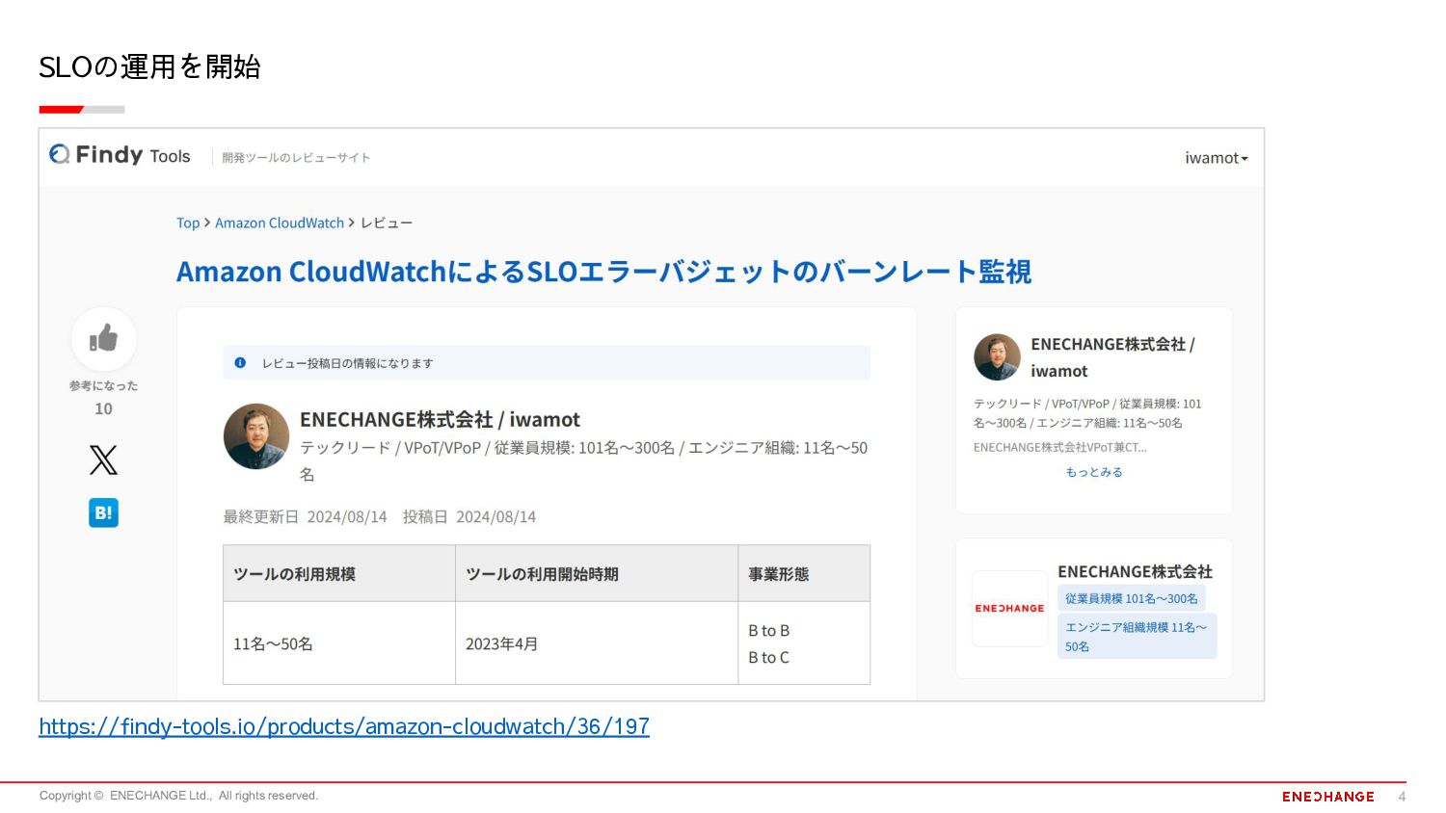Image resolution: width=1446 pixels, height=813 pixels.
Task: Open the iwamot user dropdown menu
Action: coord(1216,158)
